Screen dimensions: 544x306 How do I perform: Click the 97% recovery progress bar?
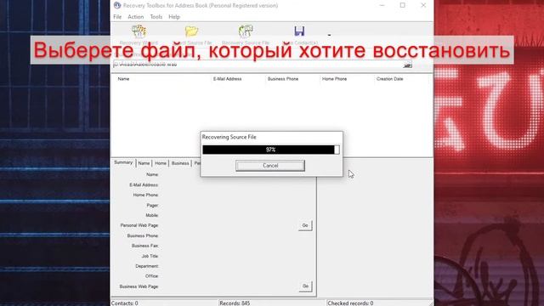[x=271, y=150]
